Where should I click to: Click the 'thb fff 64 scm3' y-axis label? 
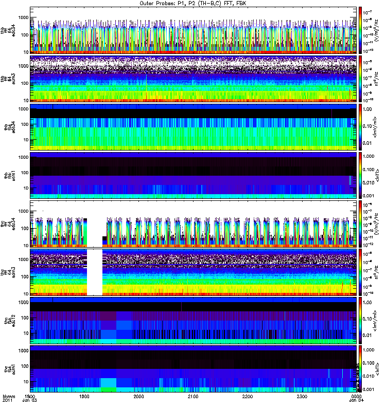point(8,79)
